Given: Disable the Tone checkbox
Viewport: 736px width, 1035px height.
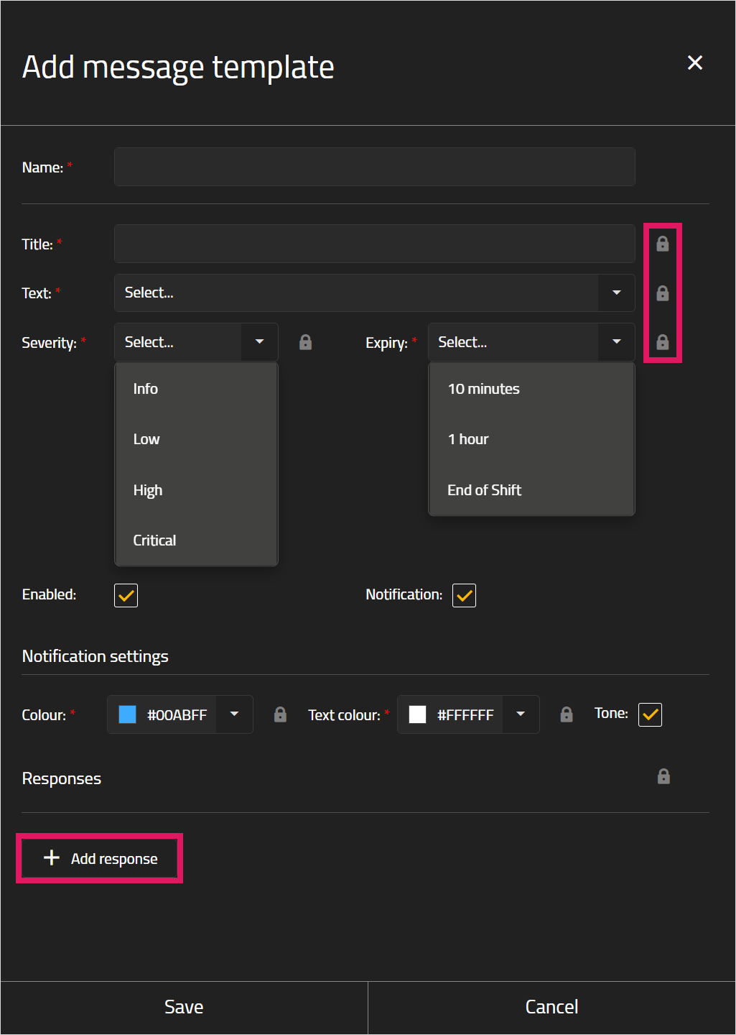Looking at the screenshot, I should click(650, 714).
